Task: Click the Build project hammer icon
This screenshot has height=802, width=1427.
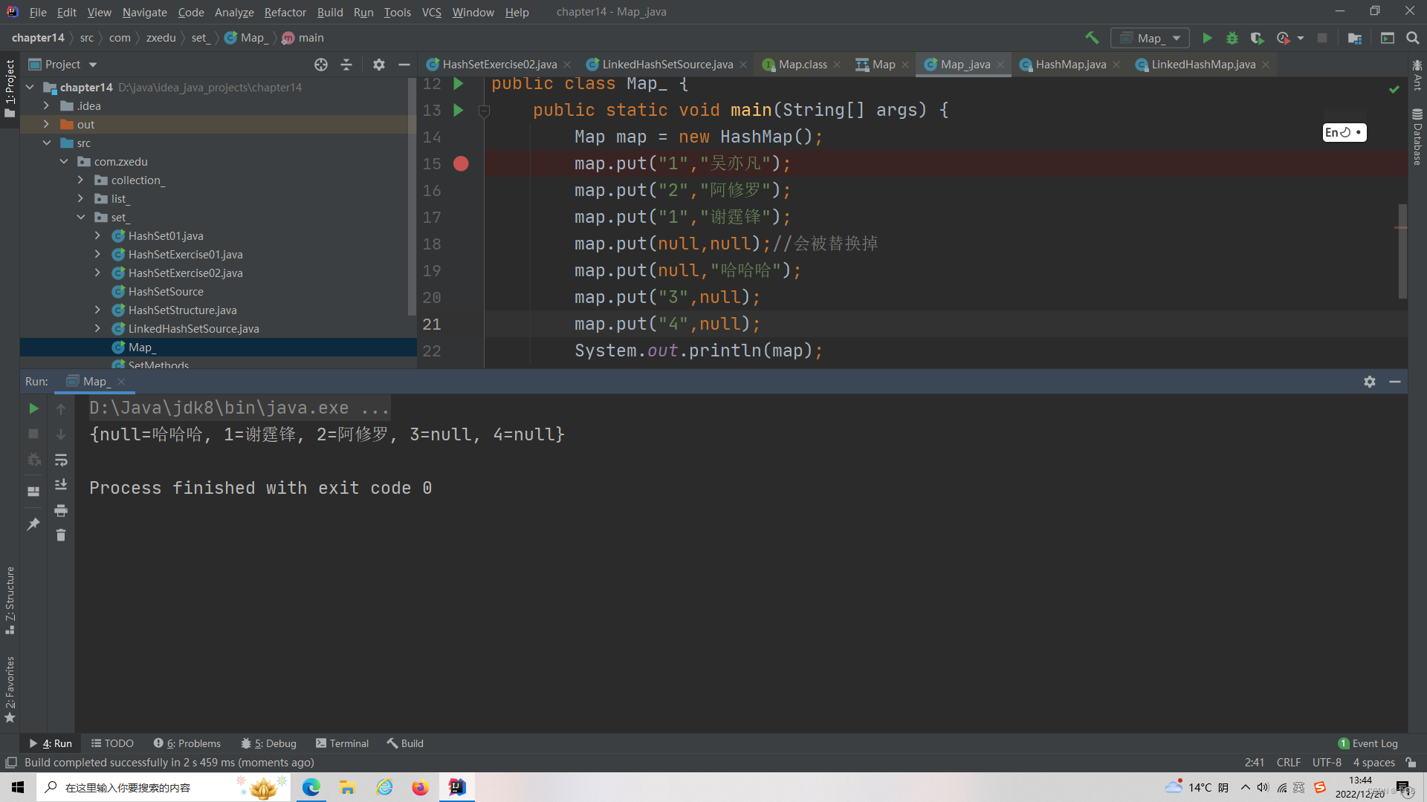Action: point(1092,38)
